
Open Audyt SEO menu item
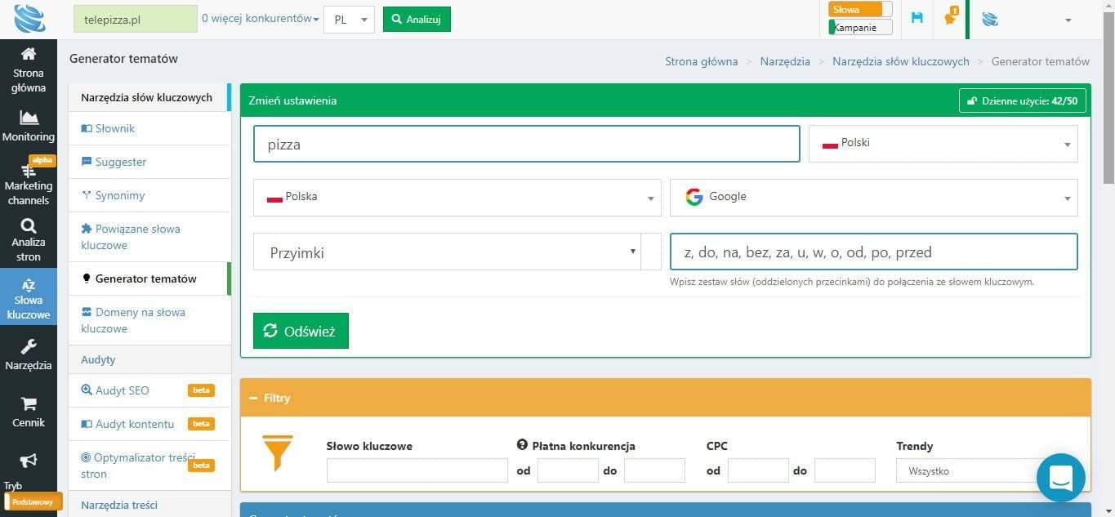[x=122, y=390]
